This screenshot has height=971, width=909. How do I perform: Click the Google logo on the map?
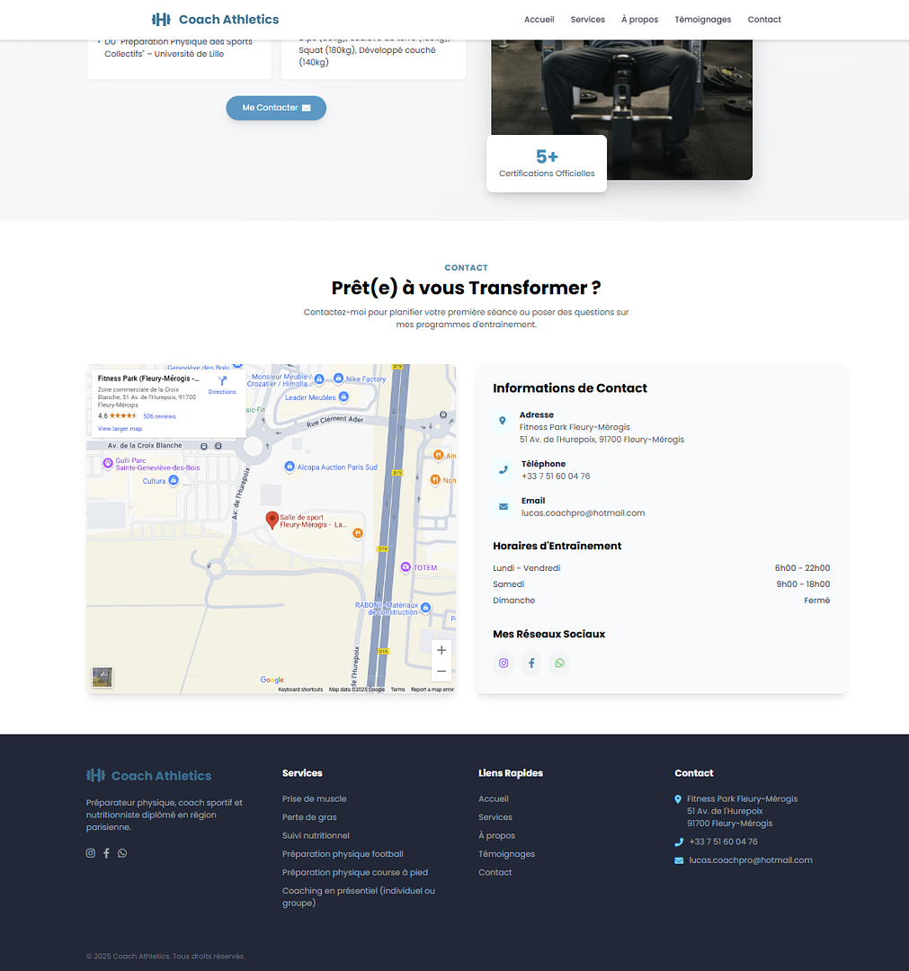272,680
